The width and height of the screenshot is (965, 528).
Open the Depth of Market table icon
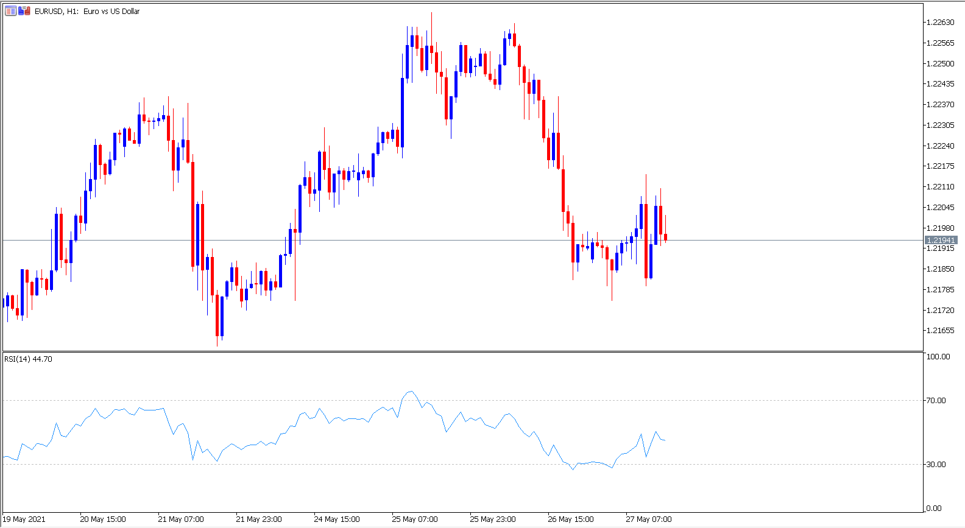(11, 11)
